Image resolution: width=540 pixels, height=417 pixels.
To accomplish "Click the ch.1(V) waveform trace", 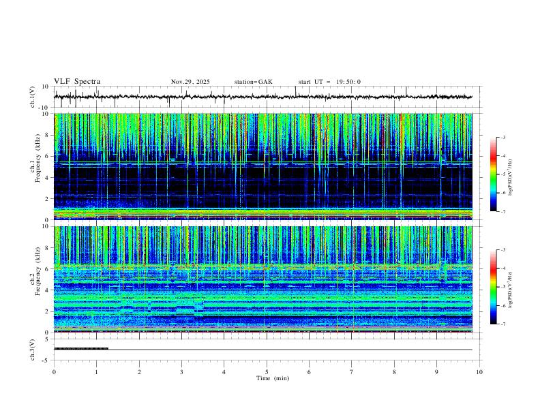I will point(262,97).
